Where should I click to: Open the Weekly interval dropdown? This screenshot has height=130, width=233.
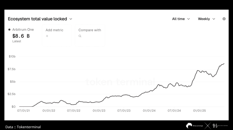[x=206, y=19]
